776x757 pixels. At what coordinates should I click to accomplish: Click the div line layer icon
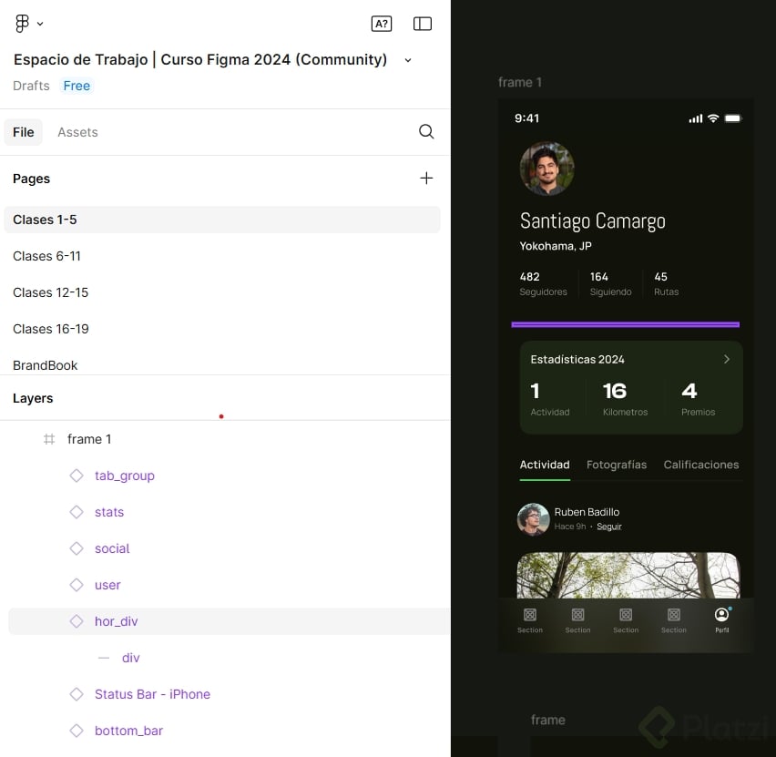[x=104, y=658]
